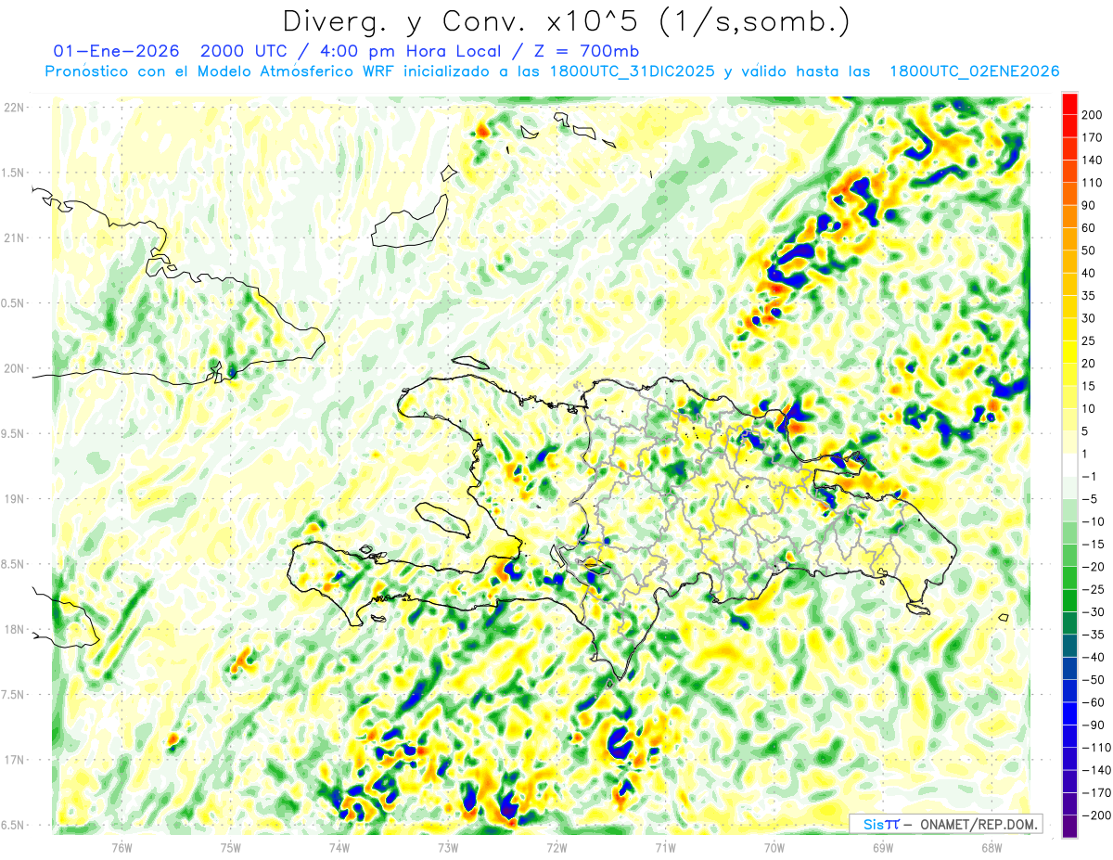Click the "200" color bar label

click(x=1093, y=115)
